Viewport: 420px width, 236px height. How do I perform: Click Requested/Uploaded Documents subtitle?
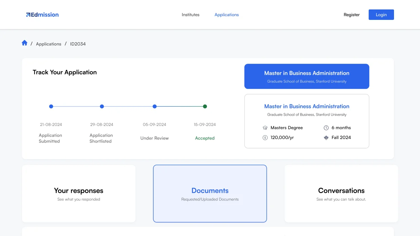point(210,199)
